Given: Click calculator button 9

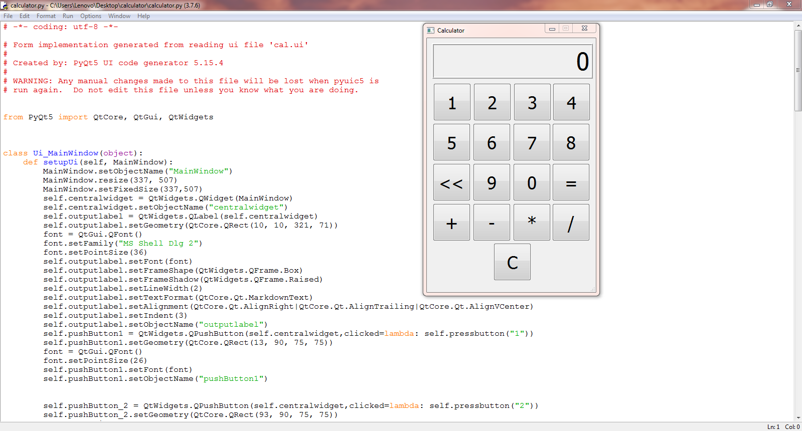Looking at the screenshot, I should [x=492, y=182].
